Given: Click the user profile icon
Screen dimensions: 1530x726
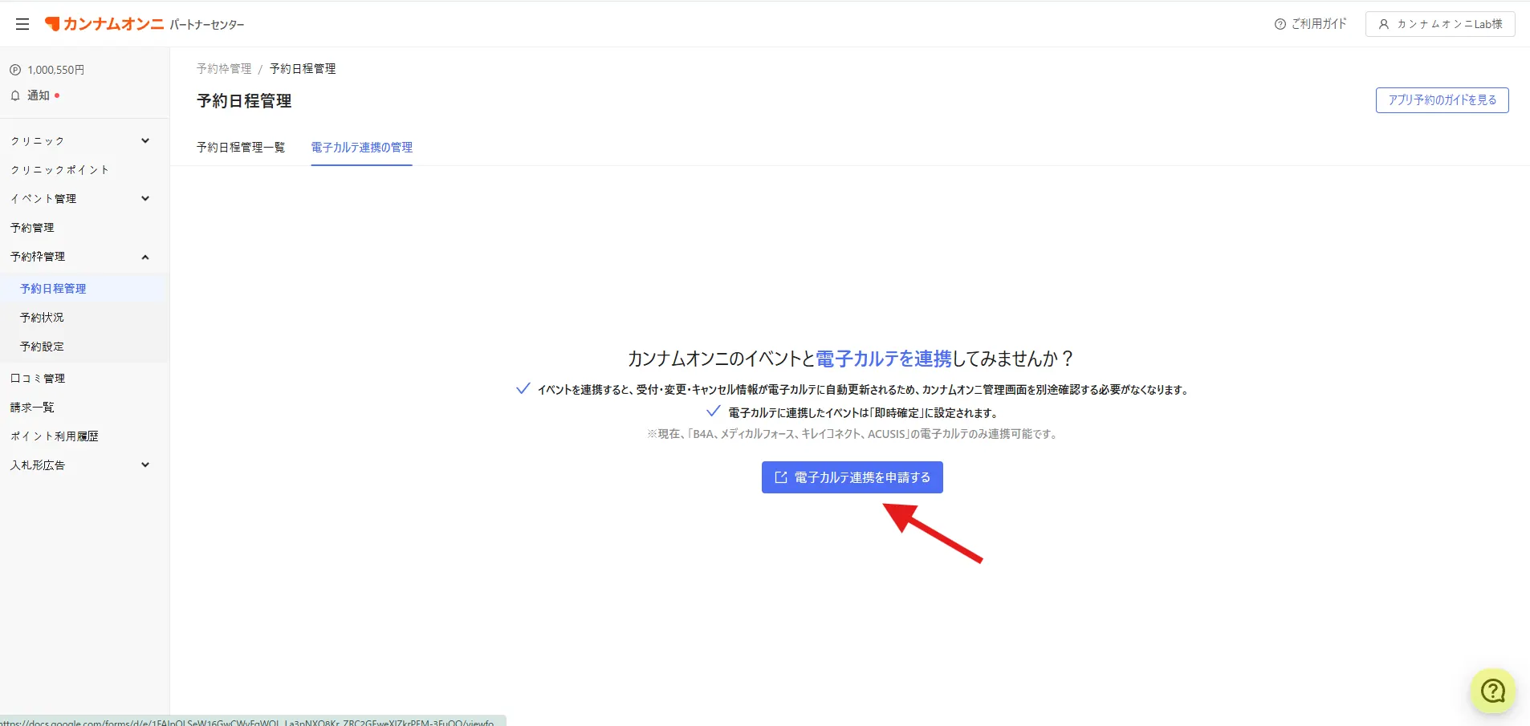Looking at the screenshot, I should click(x=1384, y=24).
